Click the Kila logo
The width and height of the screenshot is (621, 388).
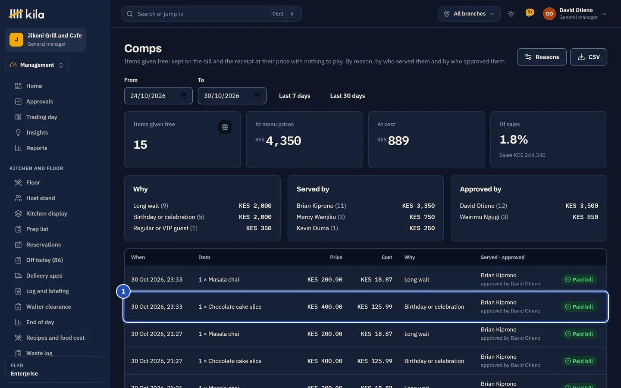26,14
